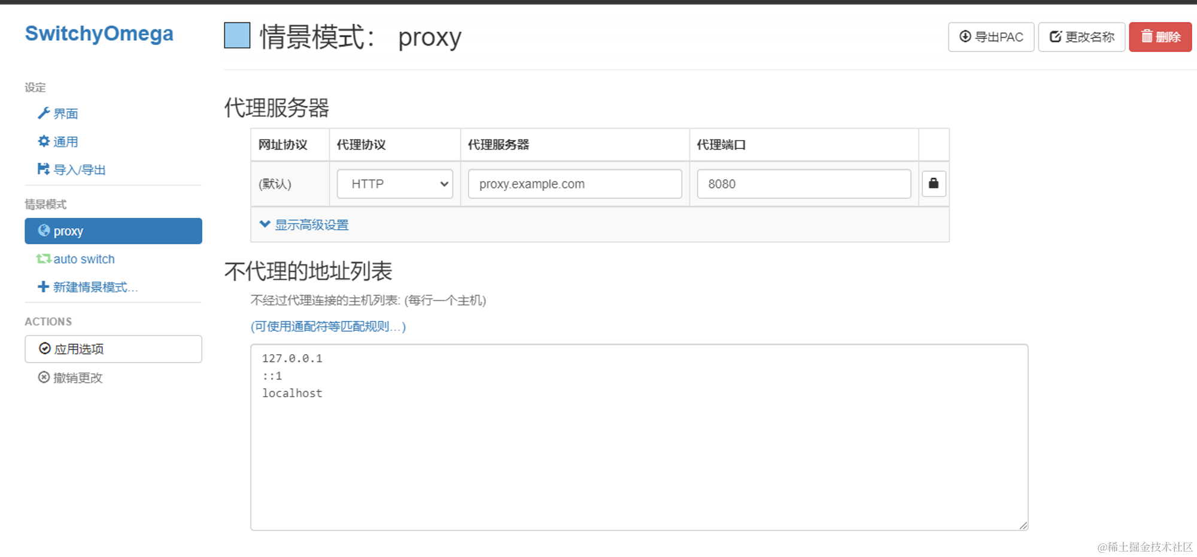1197x557 pixels.
Task: Click the bypass list text area
Action: tap(639, 437)
